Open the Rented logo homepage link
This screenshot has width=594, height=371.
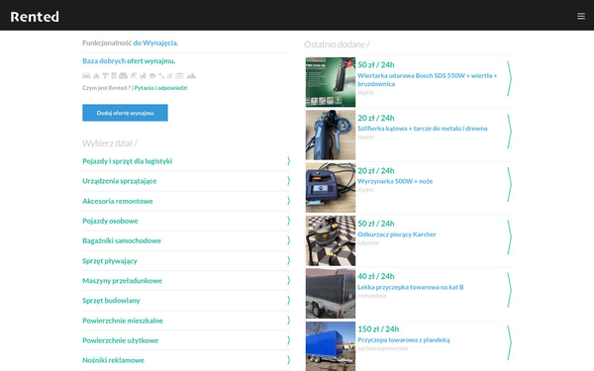(35, 16)
